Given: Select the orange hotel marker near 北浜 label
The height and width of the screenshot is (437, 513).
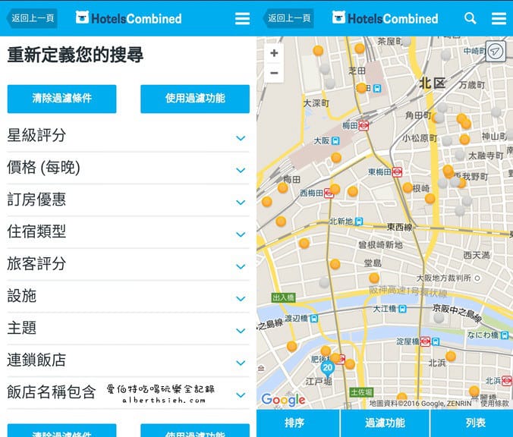Looking at the screenshot, I should [451, 357].
